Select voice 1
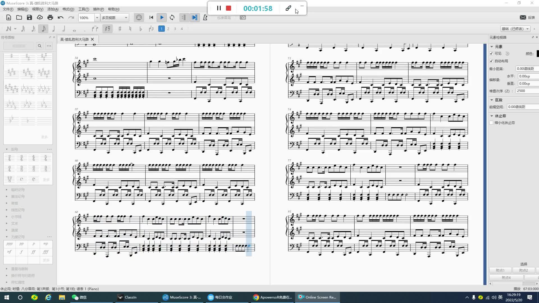The image size is (539, 303). click(161, 29)
